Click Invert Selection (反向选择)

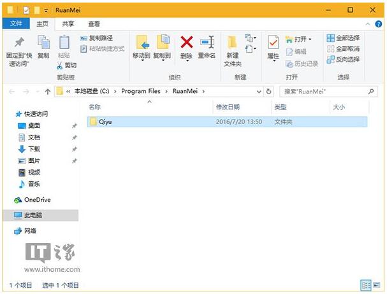tap(343, 59)
